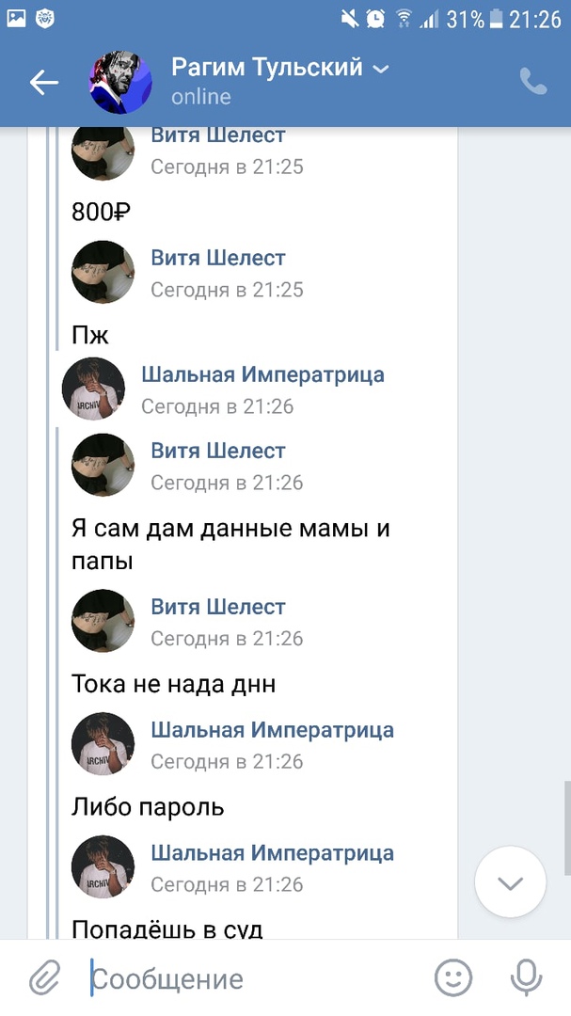Select the message 'Я сам дам данные мамы и папы'
Image resolution: width=571 pixels, height=1016 pixels.
pos(230,545)
